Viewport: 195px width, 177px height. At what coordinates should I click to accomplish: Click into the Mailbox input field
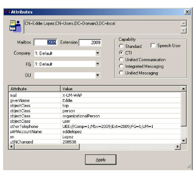(45, 42)
